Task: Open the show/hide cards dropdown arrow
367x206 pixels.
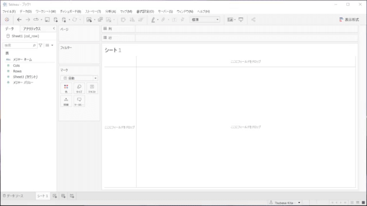Action: 235,20
